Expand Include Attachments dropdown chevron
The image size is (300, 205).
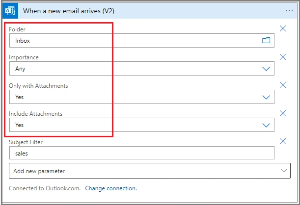(266, 125)
